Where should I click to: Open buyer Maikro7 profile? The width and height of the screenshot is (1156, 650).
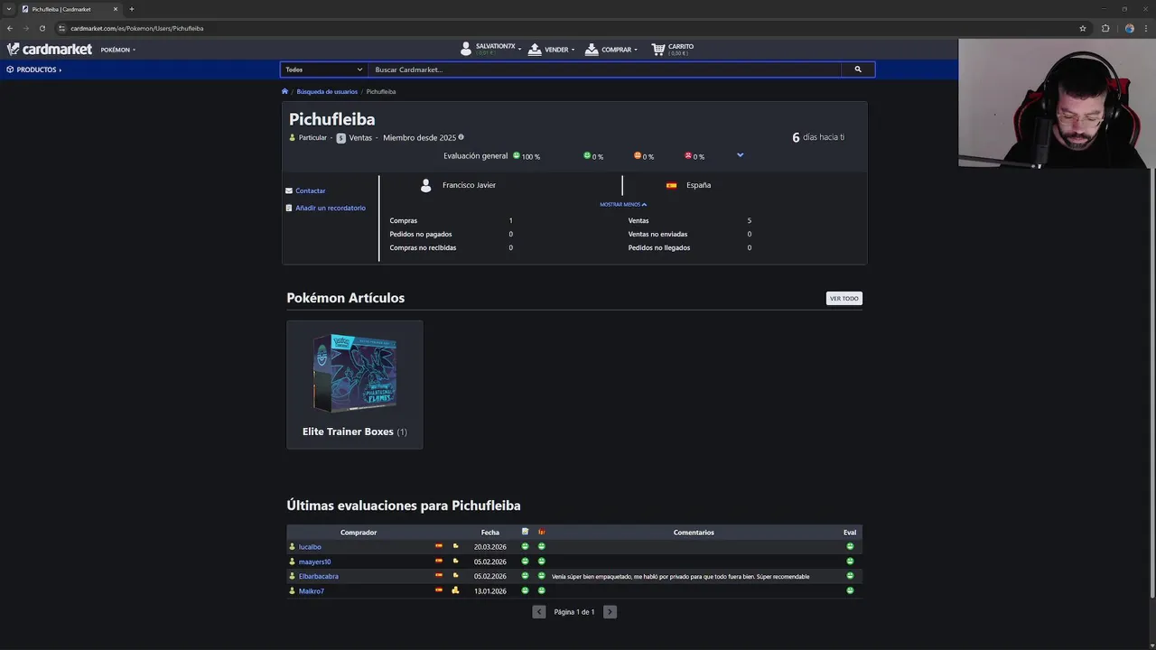(x=312, y=590)
